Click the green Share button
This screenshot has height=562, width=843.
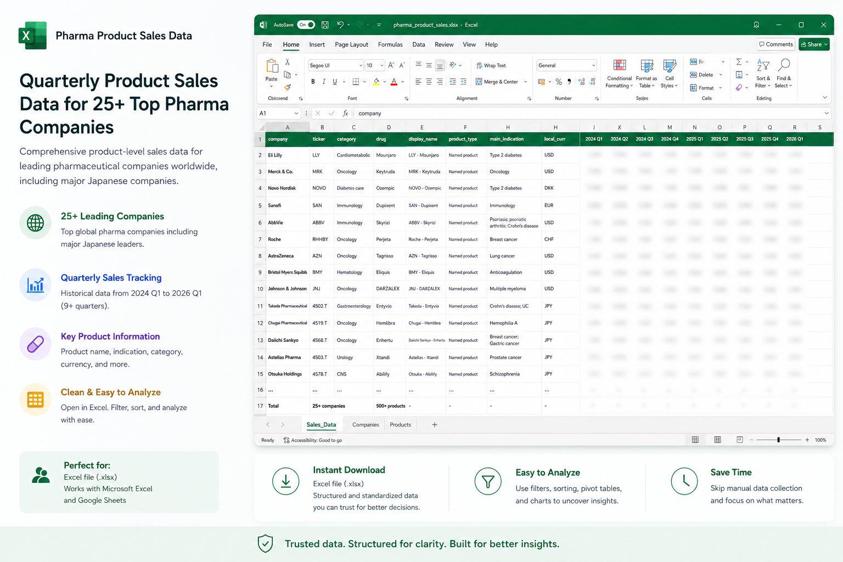(814, 44)
